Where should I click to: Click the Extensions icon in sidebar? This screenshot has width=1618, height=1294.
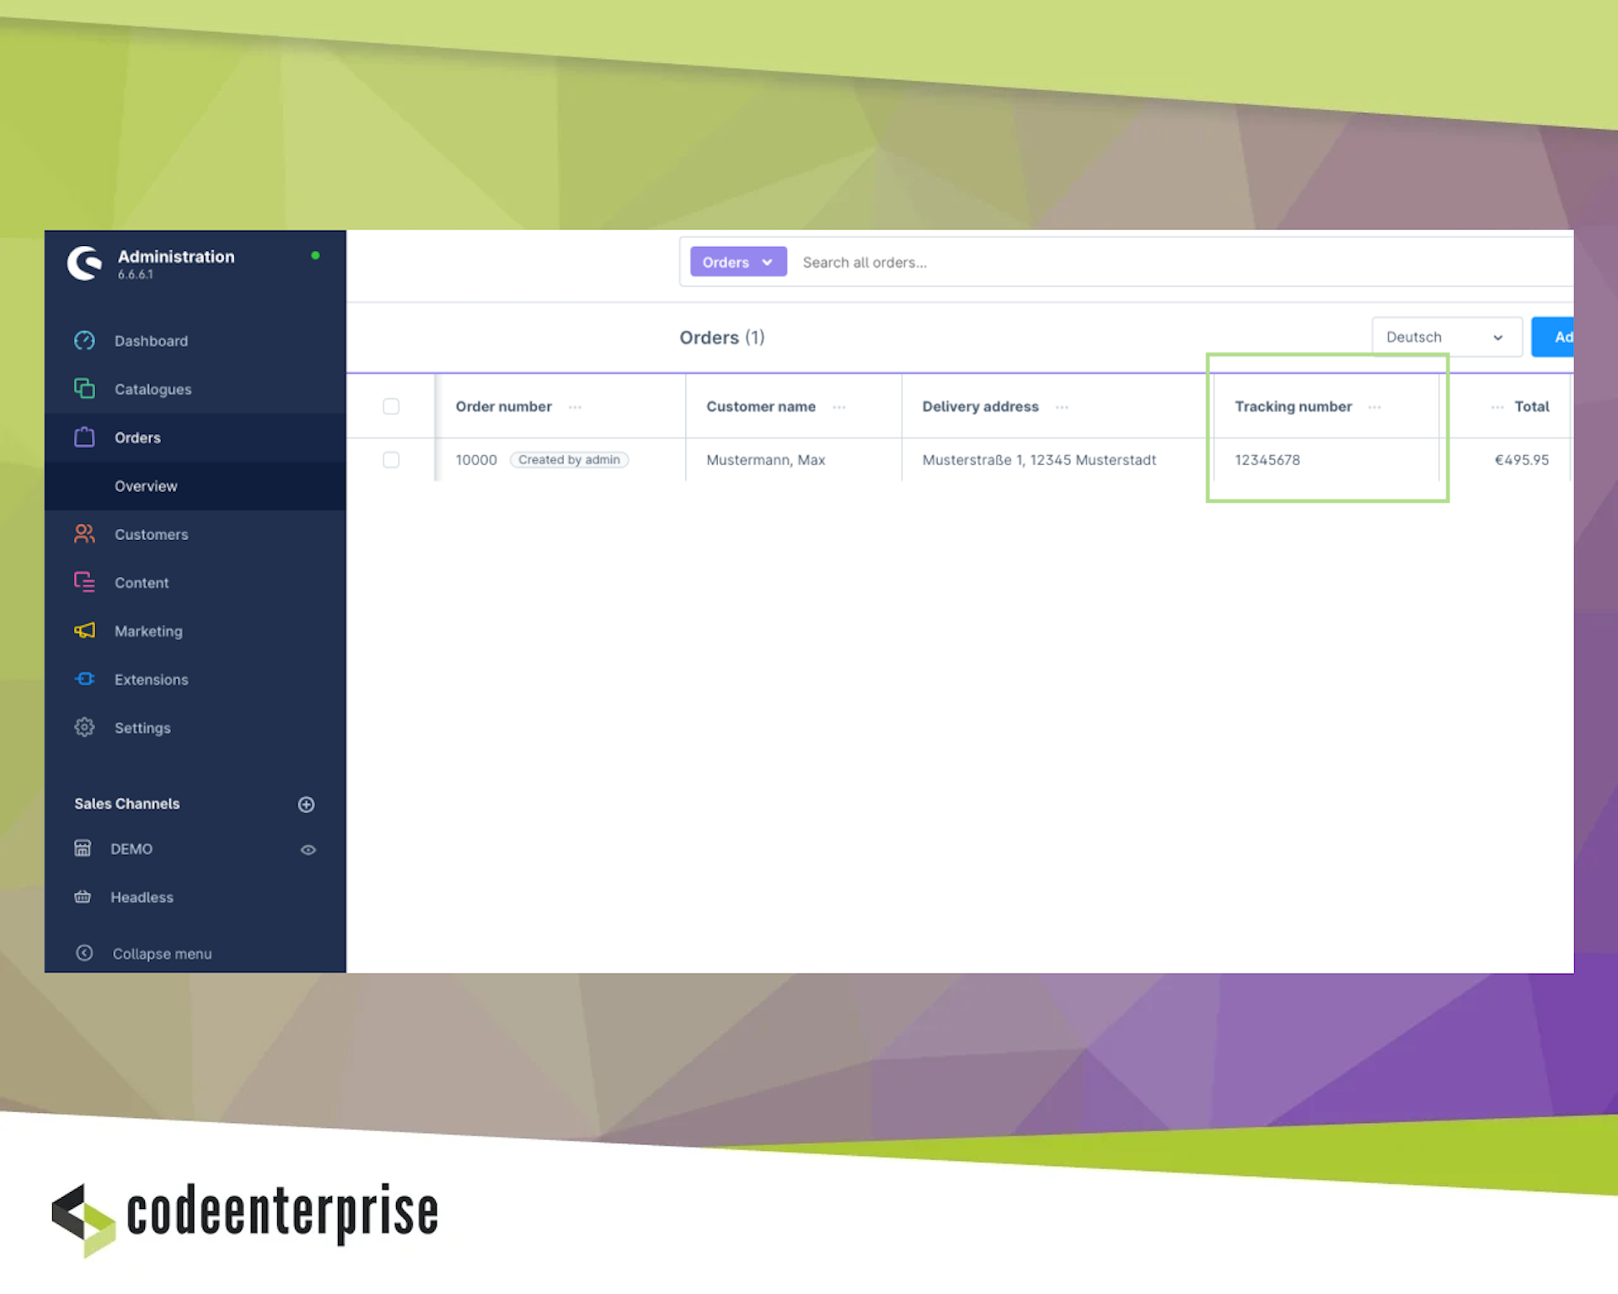point(86,679)
